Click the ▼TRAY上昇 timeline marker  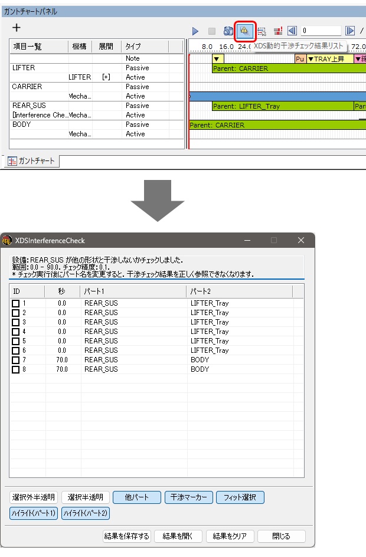pyautogui.click(x=329, y=59)
